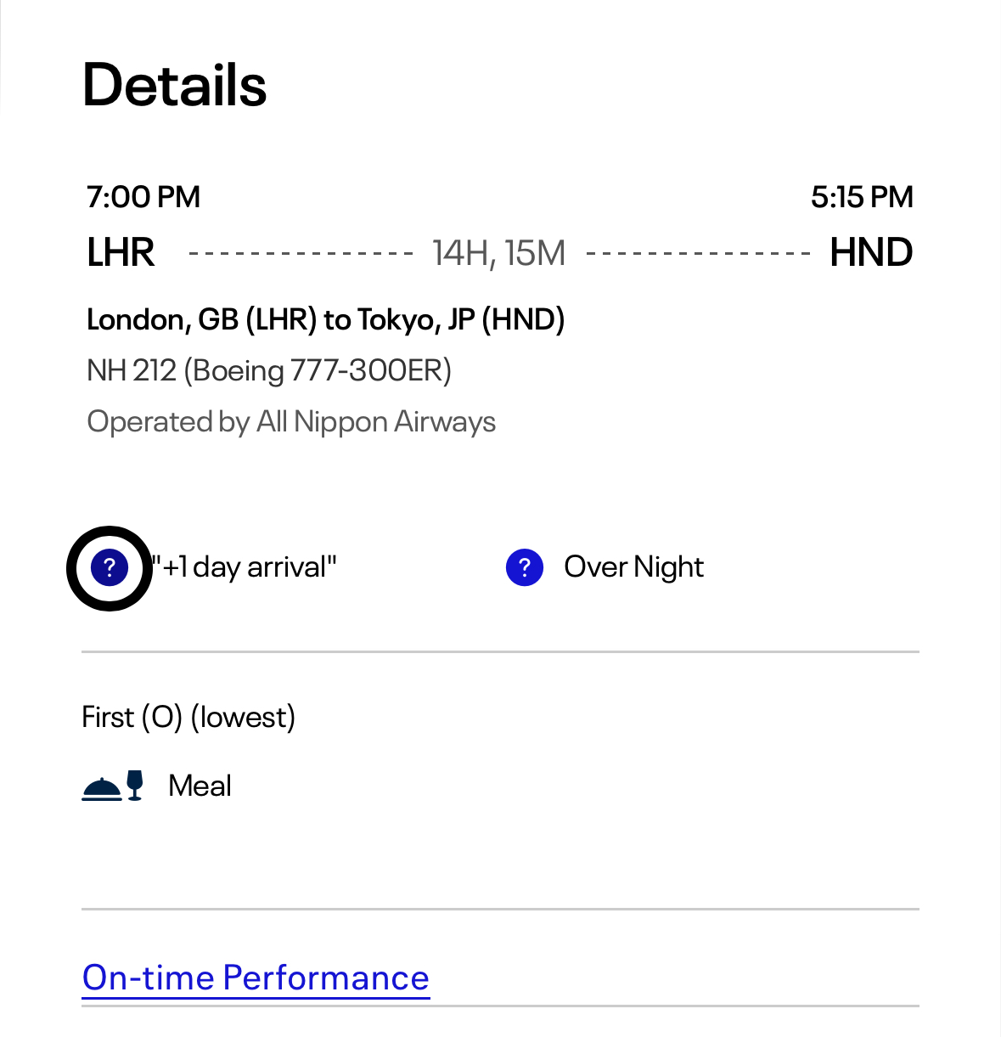Viewport: 1001px width, 1037px height.
Task: Click the meal cloche dish icon
Action: tap(102, 788)
